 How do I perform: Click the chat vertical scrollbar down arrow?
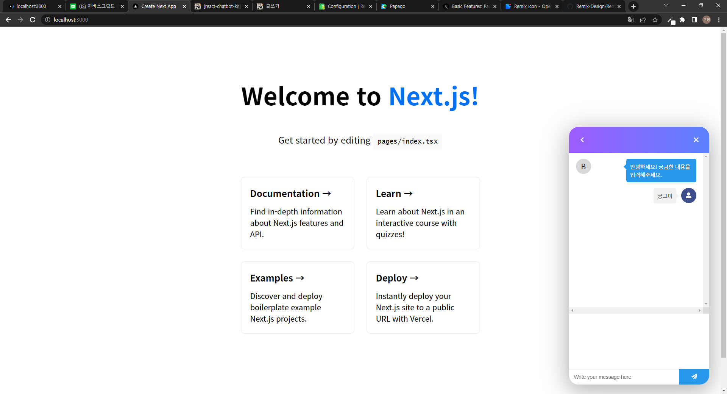(x=706, y=304)
